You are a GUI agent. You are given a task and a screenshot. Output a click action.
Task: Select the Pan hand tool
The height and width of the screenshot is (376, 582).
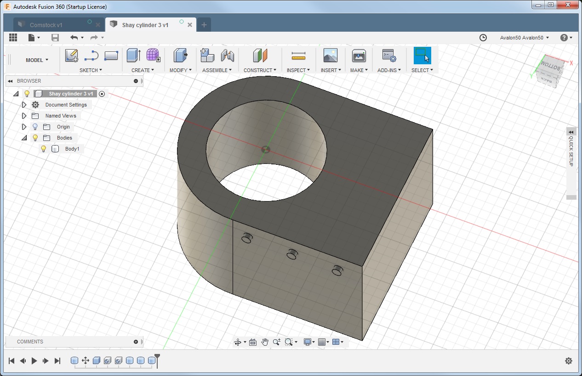pyautogui.click(x=265, y=342)
